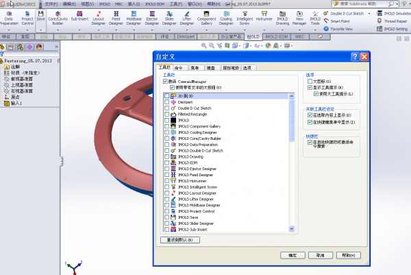The height and width of the screenshot is (275, 411).
Task: Open IMOLD Simulation
Action: [394, 14]
